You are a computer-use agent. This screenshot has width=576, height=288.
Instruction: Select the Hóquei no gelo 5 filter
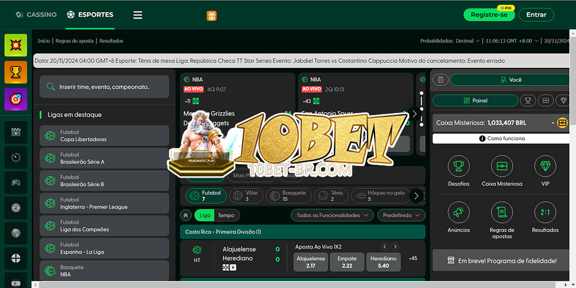(380, 196)
